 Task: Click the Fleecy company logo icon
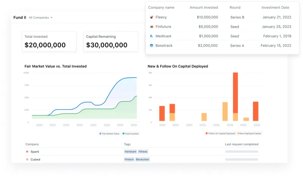(x=151, y=17)
